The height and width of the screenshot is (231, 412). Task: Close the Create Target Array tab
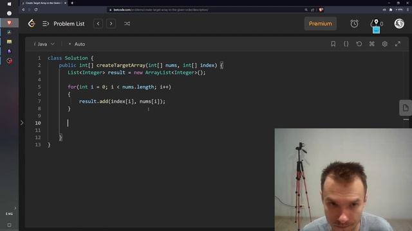(66, 3)
